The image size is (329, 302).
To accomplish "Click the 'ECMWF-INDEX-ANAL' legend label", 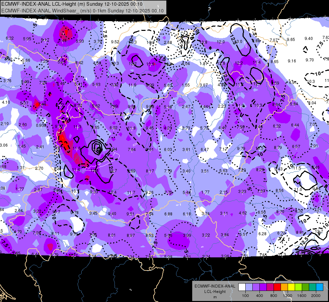I will (x=215, y=286).
